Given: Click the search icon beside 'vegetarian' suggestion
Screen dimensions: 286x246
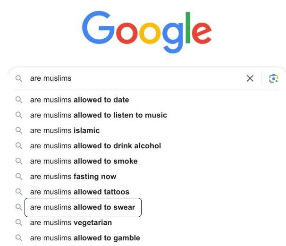Looking at the screenshot, I should (x=19, y=222).
